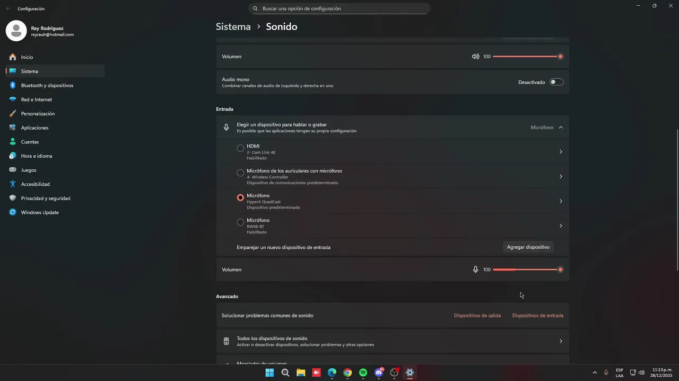Click the Todos los dispositivos de sonido speaker icon

(x=227, y=341)
